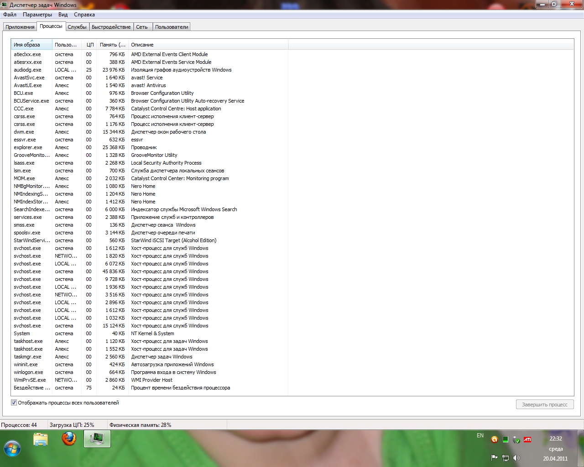Select the wininit.exe process
Screen dimensions: 584x467
150,364
